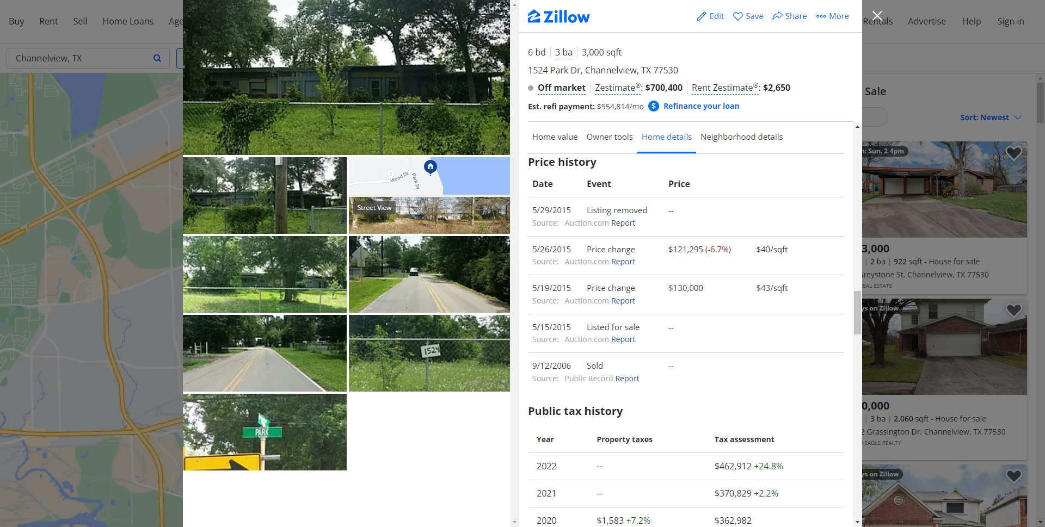Favorite the Greystone St listing heart
Viewport: 1045px width, 527px height.
(x=1013, y=153)
